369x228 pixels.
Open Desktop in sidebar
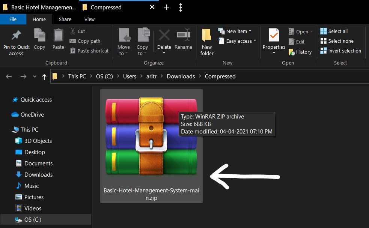(x=30, y=152)
